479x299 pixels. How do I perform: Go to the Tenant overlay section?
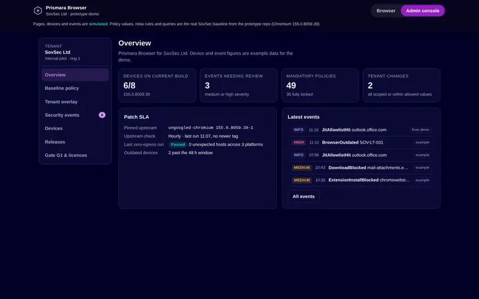click(x=75, y=102)
